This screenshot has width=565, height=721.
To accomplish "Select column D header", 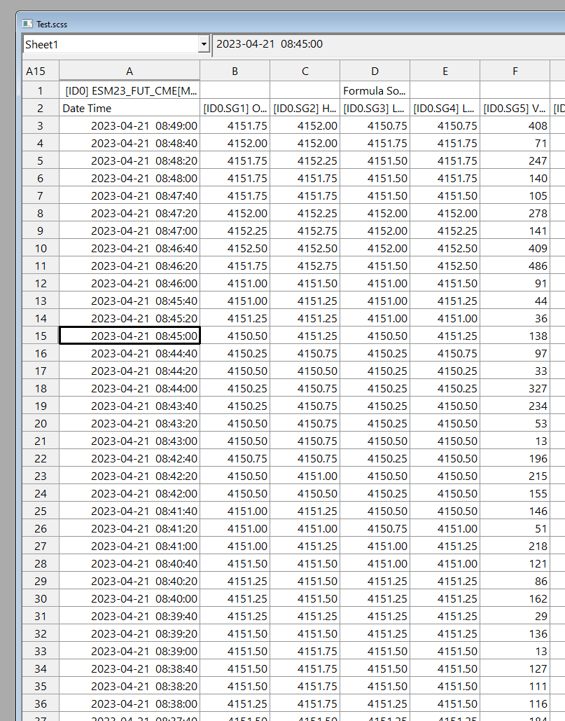I will (x=375, y=71).
